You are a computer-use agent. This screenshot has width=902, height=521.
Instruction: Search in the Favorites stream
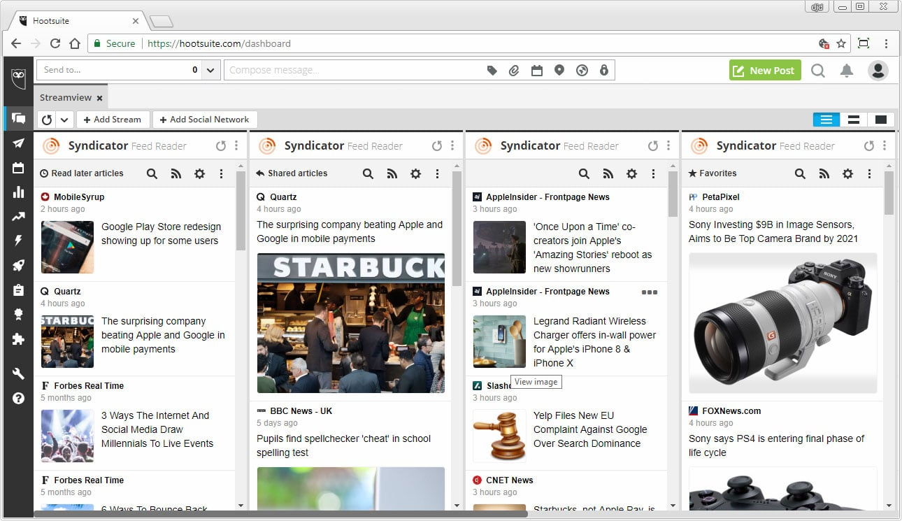(x=800, y=173)
